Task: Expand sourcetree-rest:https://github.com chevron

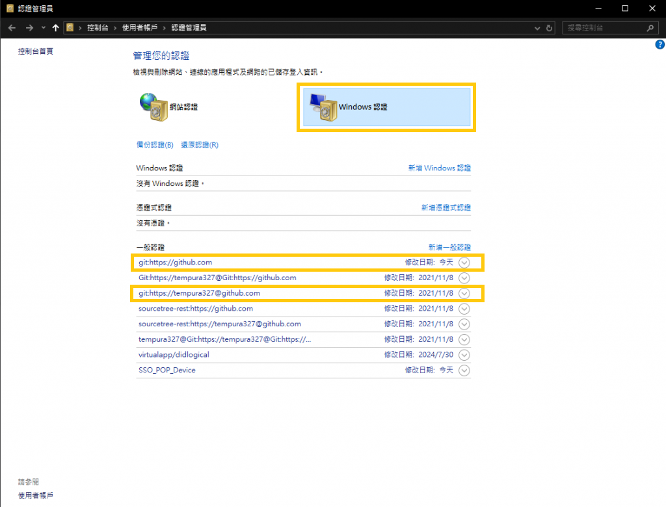Action: point(464,309)
